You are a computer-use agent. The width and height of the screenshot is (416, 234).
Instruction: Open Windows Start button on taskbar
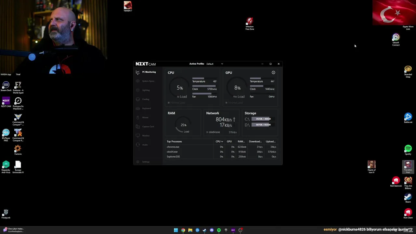click(x=176, y=230)
